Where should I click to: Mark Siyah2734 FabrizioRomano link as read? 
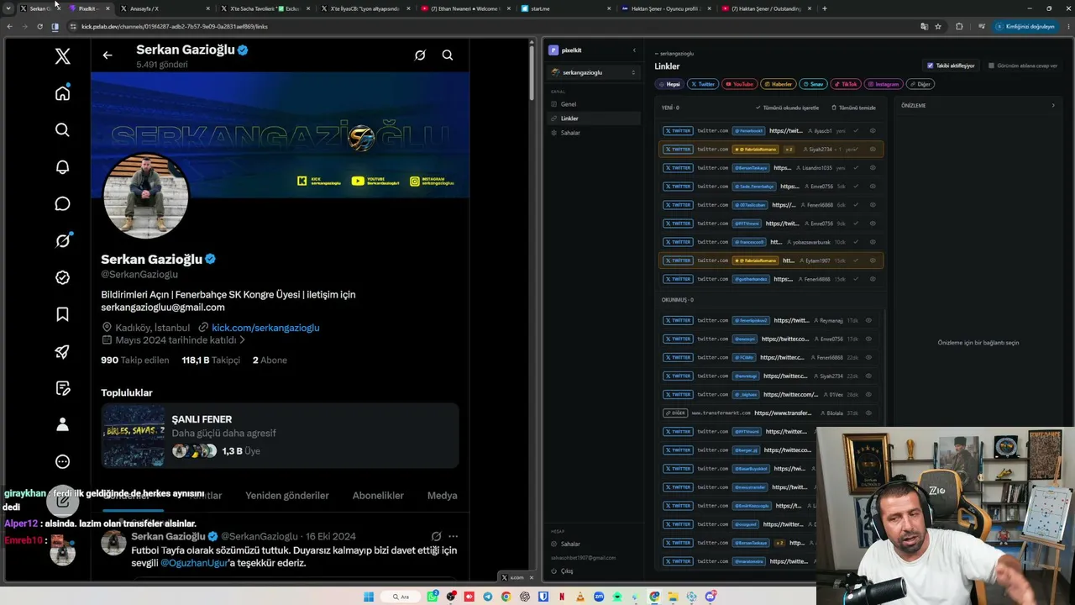[856, 150]
